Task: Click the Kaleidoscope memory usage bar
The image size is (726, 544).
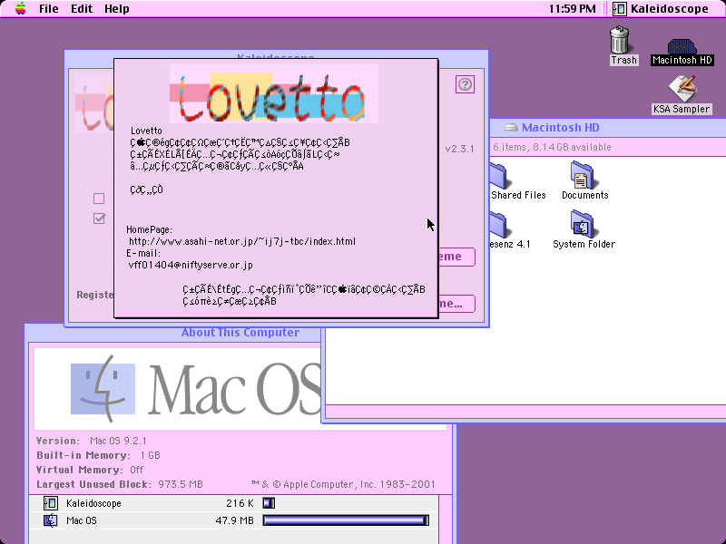Action: click(x=269, y=503)
